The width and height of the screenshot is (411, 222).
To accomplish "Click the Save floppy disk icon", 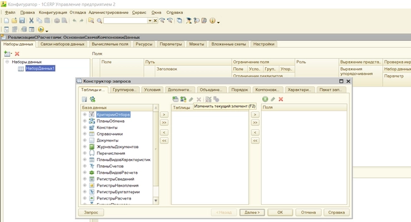I will pos(22,21).
